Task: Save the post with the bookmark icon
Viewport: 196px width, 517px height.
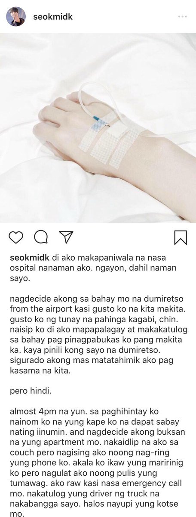Action: 180,237
